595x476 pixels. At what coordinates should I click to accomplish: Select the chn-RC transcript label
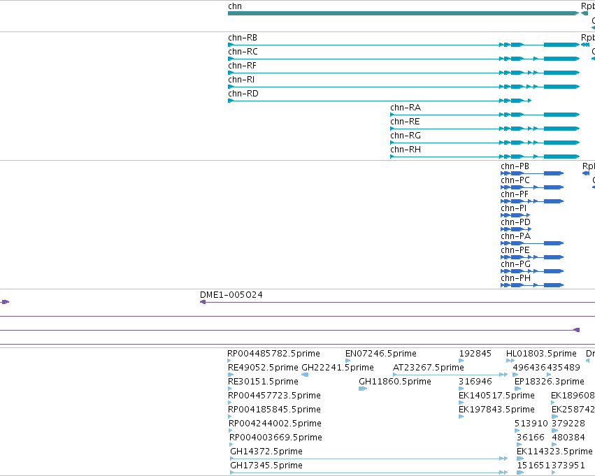coord(243,52)
